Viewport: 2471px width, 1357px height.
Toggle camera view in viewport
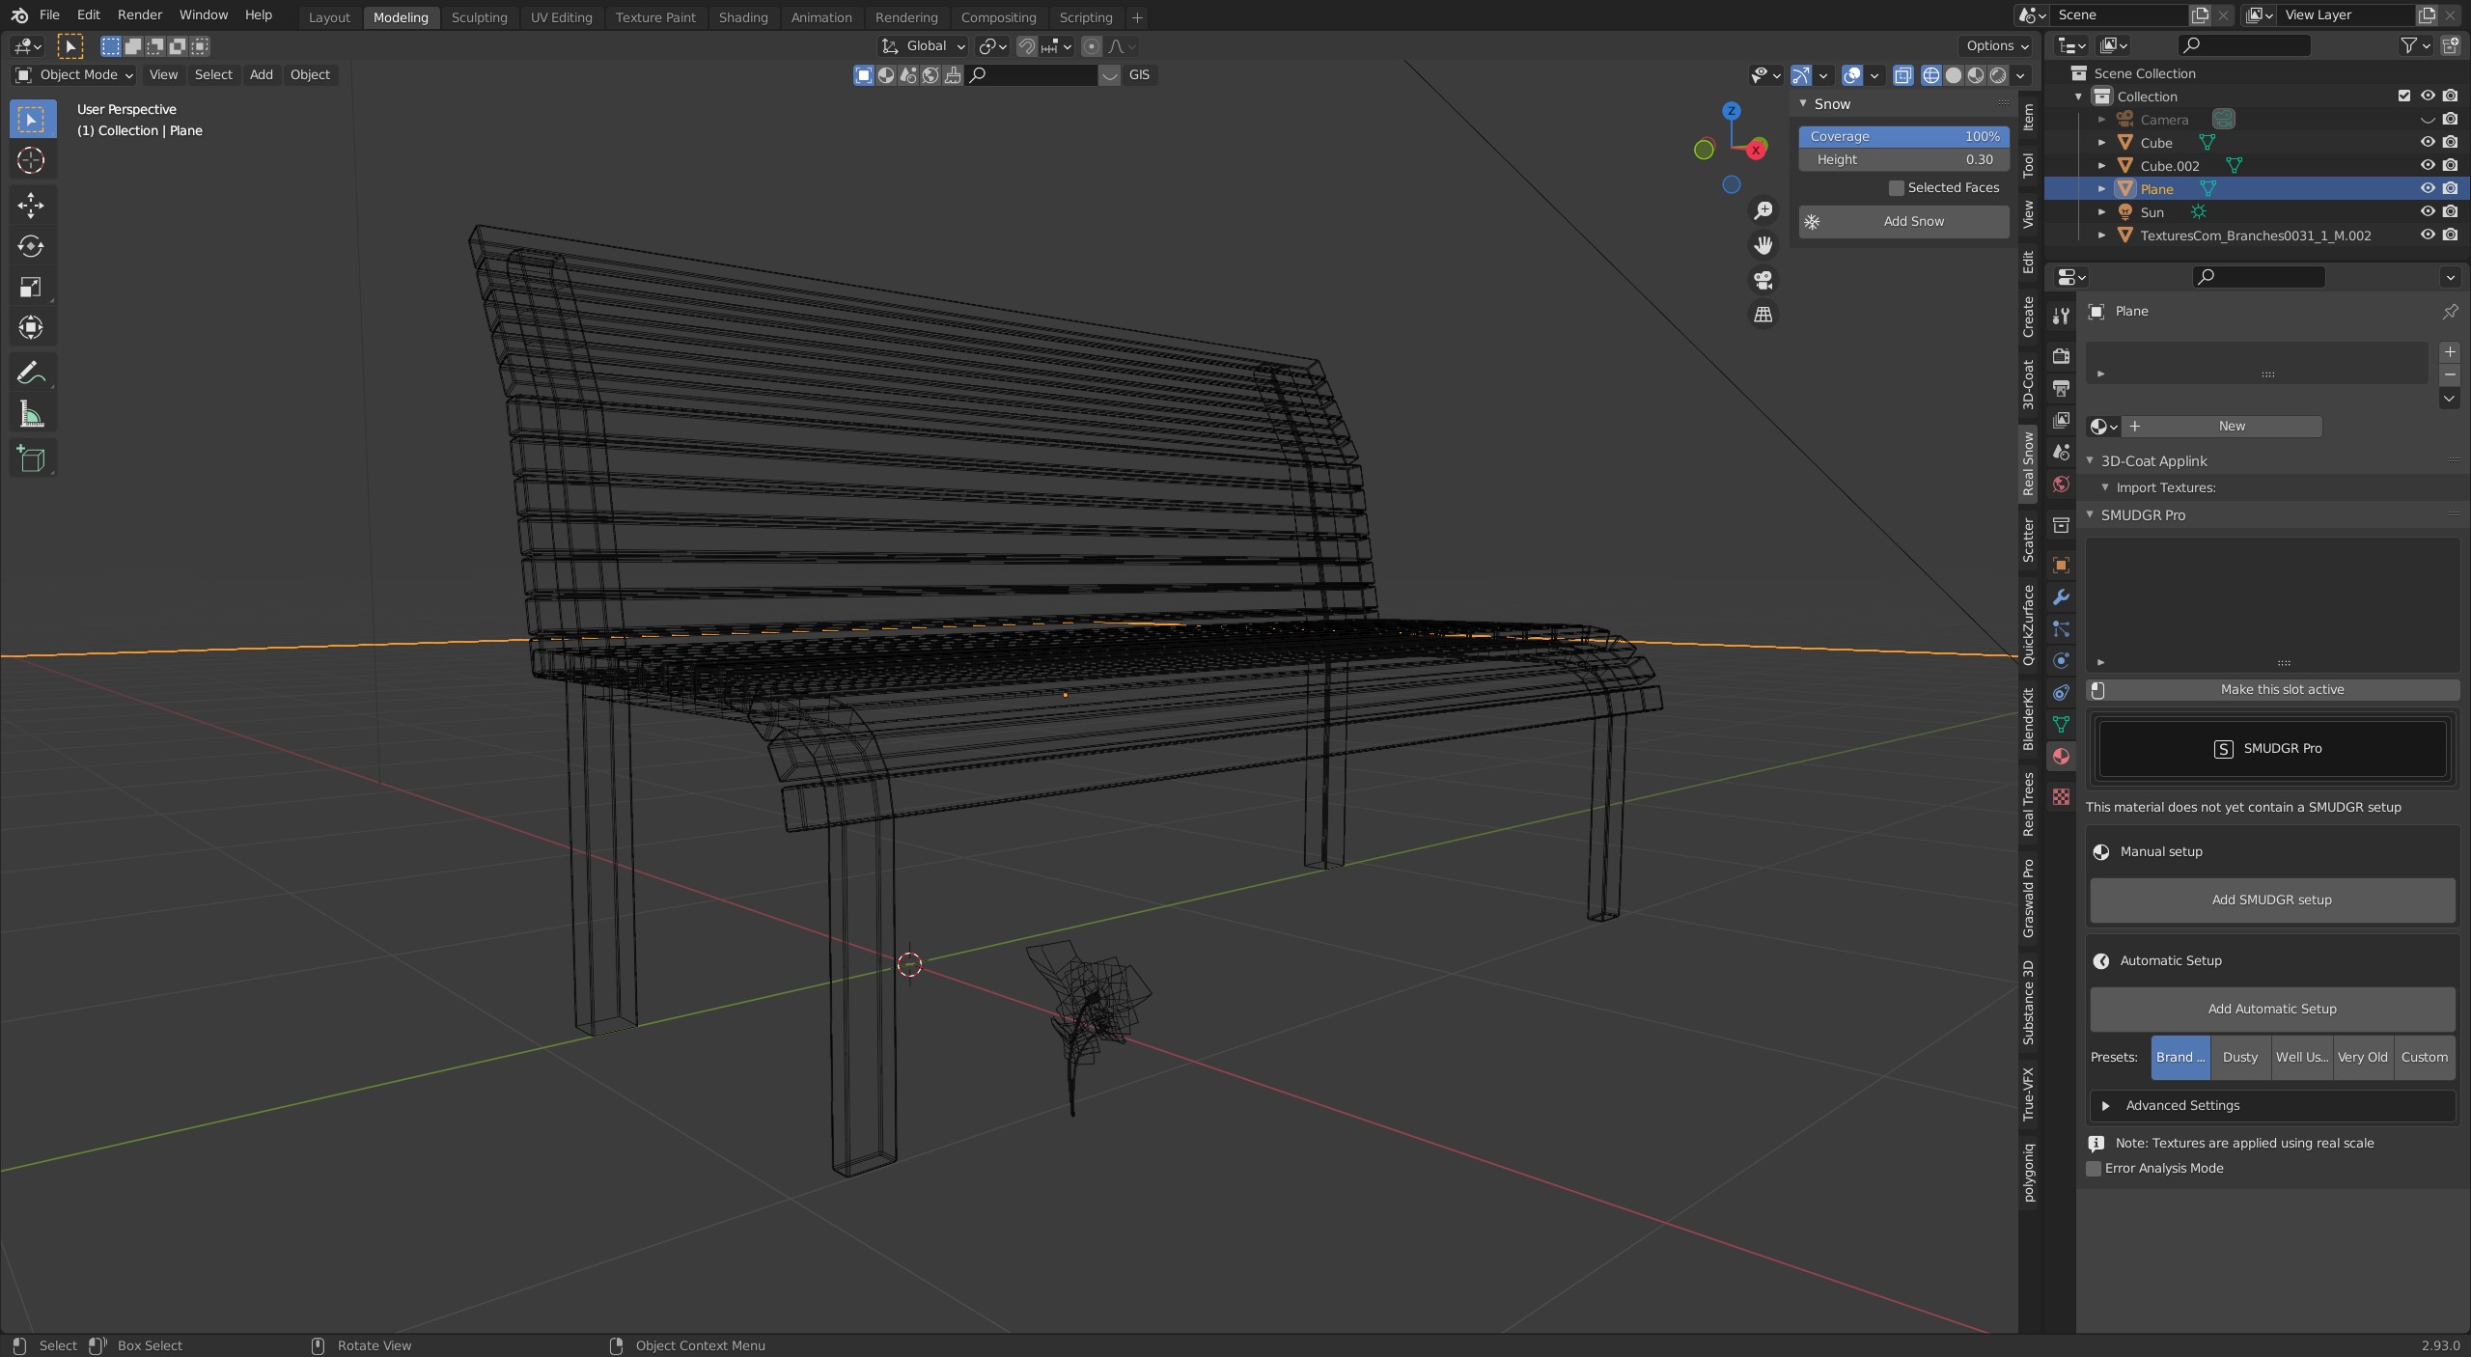[x=1763, y=280]
